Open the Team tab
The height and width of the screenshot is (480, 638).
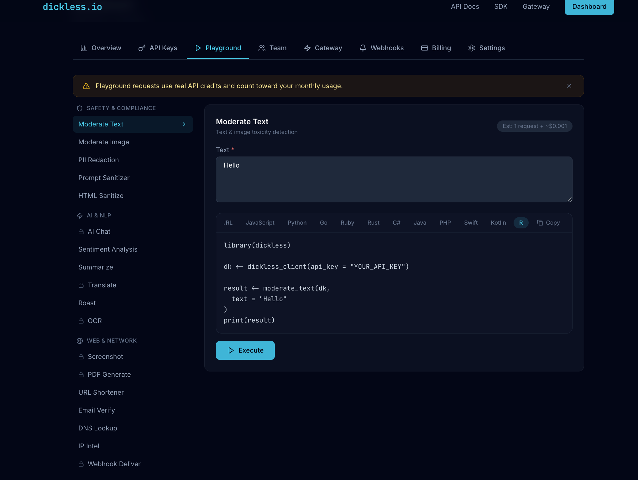pos(272,48)
